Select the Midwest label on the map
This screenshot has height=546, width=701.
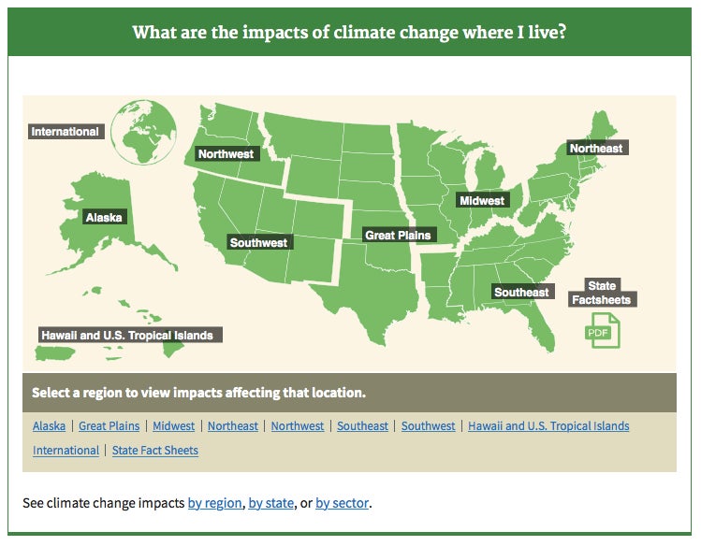(482, 201)
